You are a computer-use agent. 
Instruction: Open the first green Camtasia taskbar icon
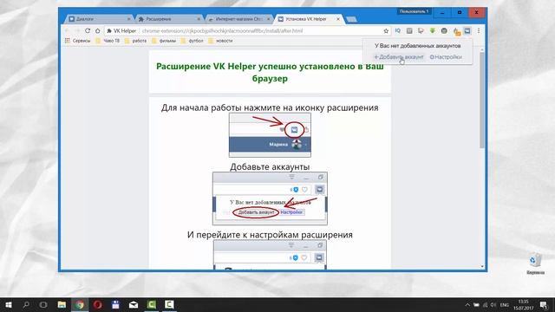point(152,304)
